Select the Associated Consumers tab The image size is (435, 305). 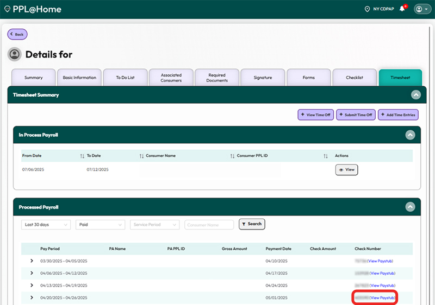coord(171,78)
